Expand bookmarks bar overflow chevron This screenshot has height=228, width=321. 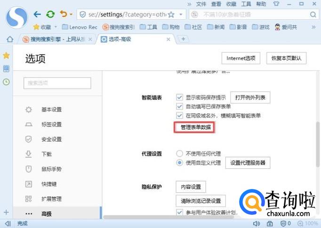(313, 27)
